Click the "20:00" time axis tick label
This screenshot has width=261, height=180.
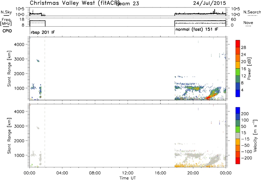click(x=193, y=173)
